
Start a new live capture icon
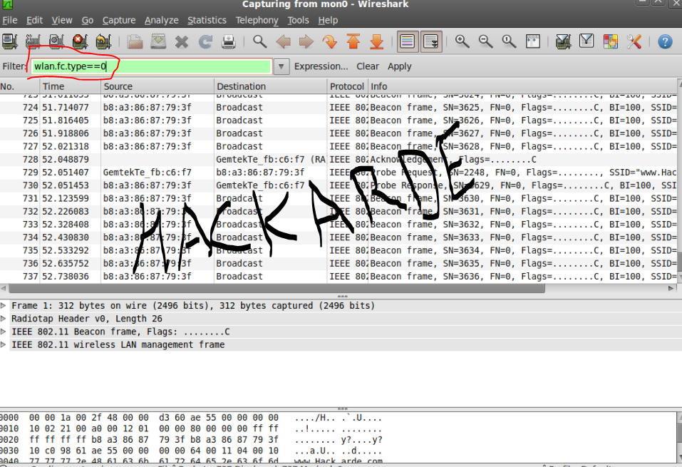pos(56,41)
